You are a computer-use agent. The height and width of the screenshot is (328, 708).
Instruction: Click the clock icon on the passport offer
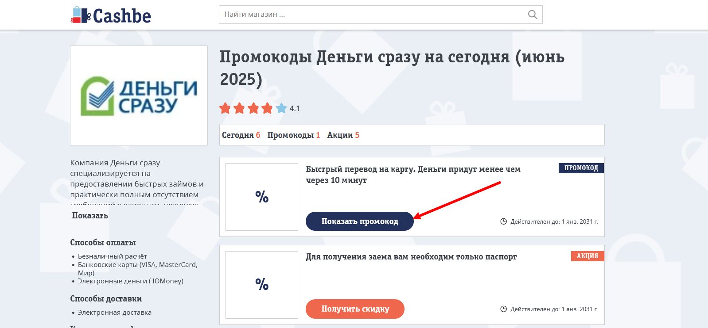coord(503,309)
